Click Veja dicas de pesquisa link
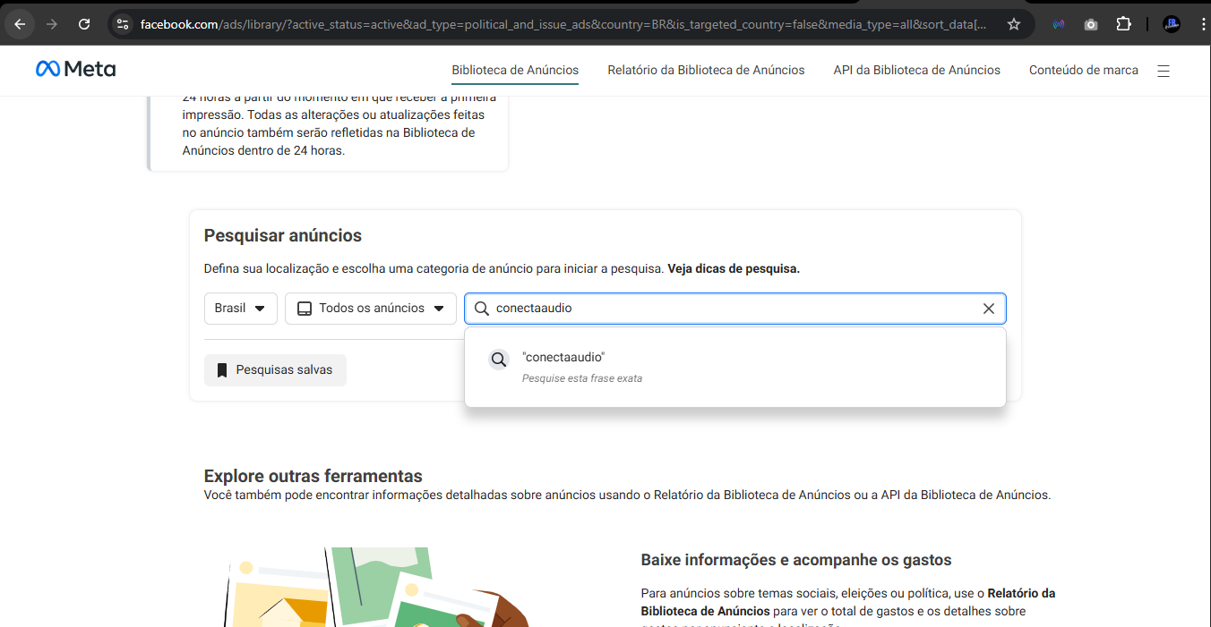Viewport: 1211px width, 627px height. tap(734, 268)
